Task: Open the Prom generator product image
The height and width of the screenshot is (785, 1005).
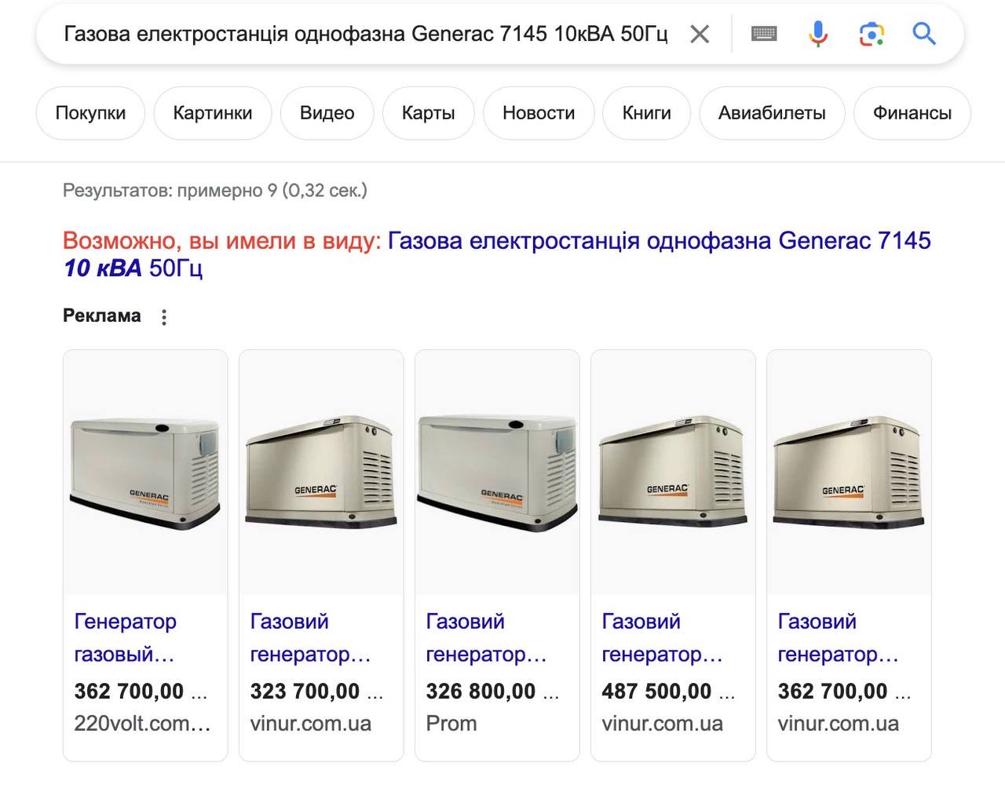Action: (x=497, y=473)
